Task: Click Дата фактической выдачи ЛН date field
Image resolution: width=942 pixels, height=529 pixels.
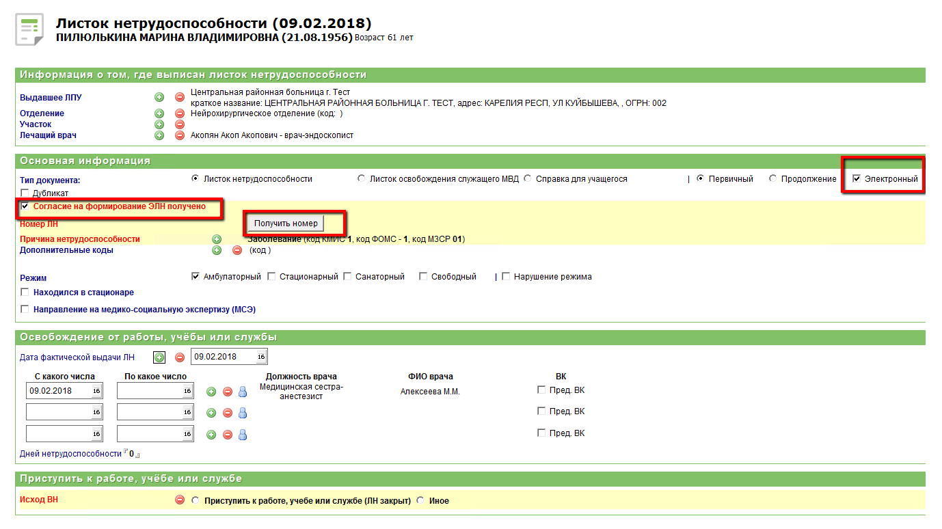Action: point(229,357)
